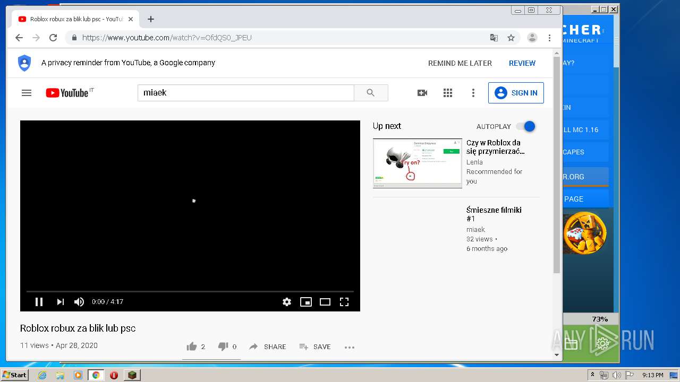Click the address bar URL

coord(167,38)
